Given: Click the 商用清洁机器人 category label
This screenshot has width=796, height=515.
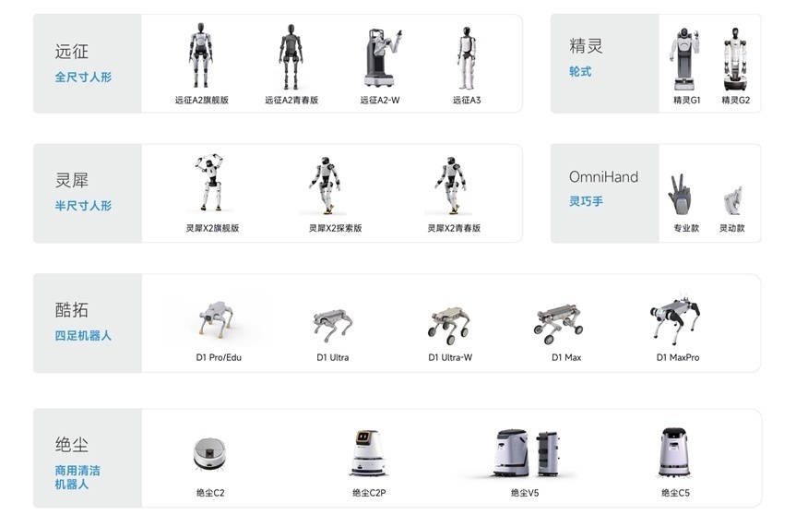Looking at the screenshot, I should tap(77, 477).
